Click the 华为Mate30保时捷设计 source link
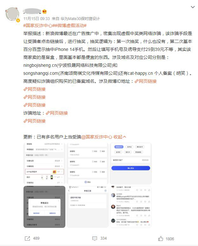Image resolution: width=198 pixels, height=246 pixels. click(80, 19)
